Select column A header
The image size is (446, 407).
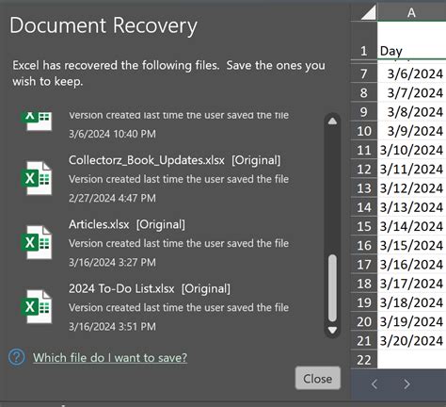point(411,13)
